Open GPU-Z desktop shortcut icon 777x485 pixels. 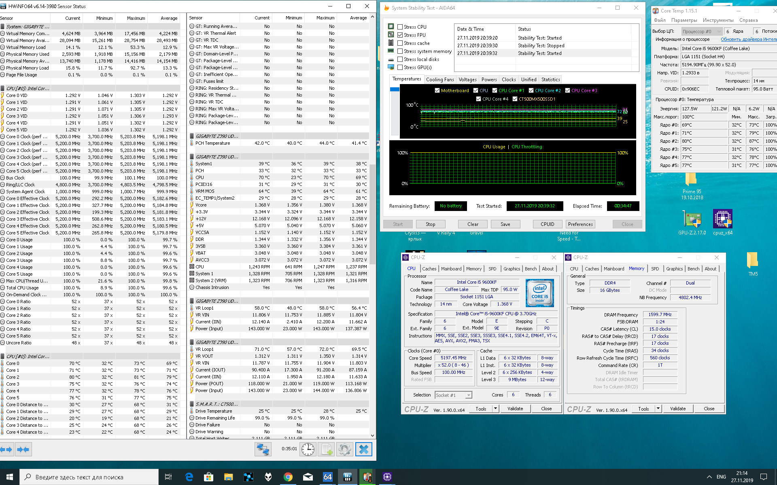[x=692, y=219]
